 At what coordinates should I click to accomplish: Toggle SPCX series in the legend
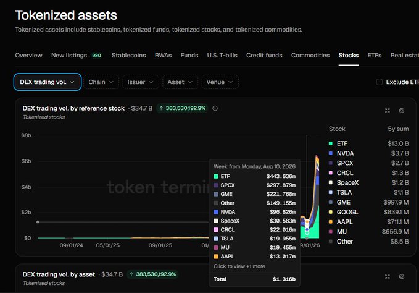[345, 163]
